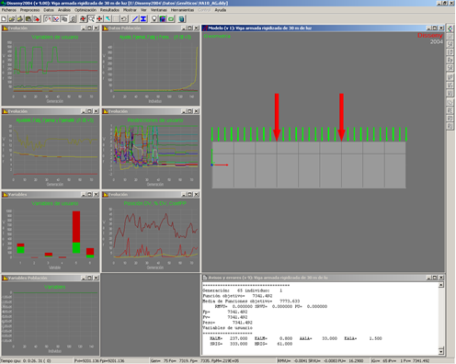The image size is (456, 364).
Task: Click the 'Geometría' label in model view
Action: click(217, 36)
